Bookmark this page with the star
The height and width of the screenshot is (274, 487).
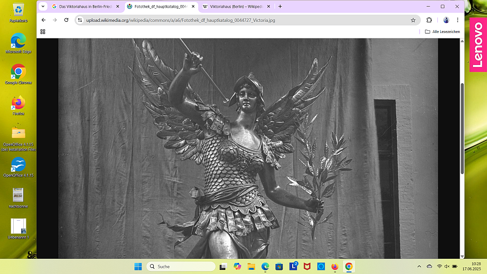pyautogui.click(x=413, y=20)
